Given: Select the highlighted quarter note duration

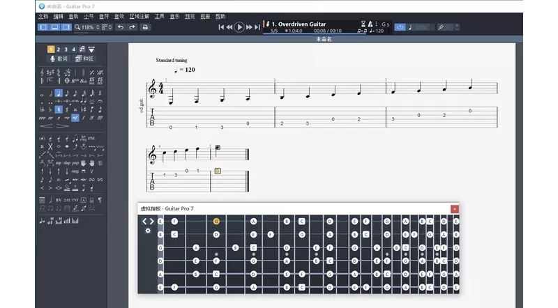Looking at the screenshot, I should (59, 93).
